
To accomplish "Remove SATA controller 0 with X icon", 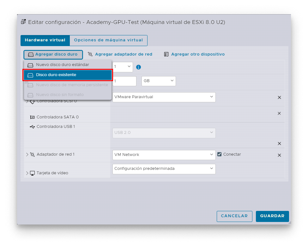I will click(279, 113).
